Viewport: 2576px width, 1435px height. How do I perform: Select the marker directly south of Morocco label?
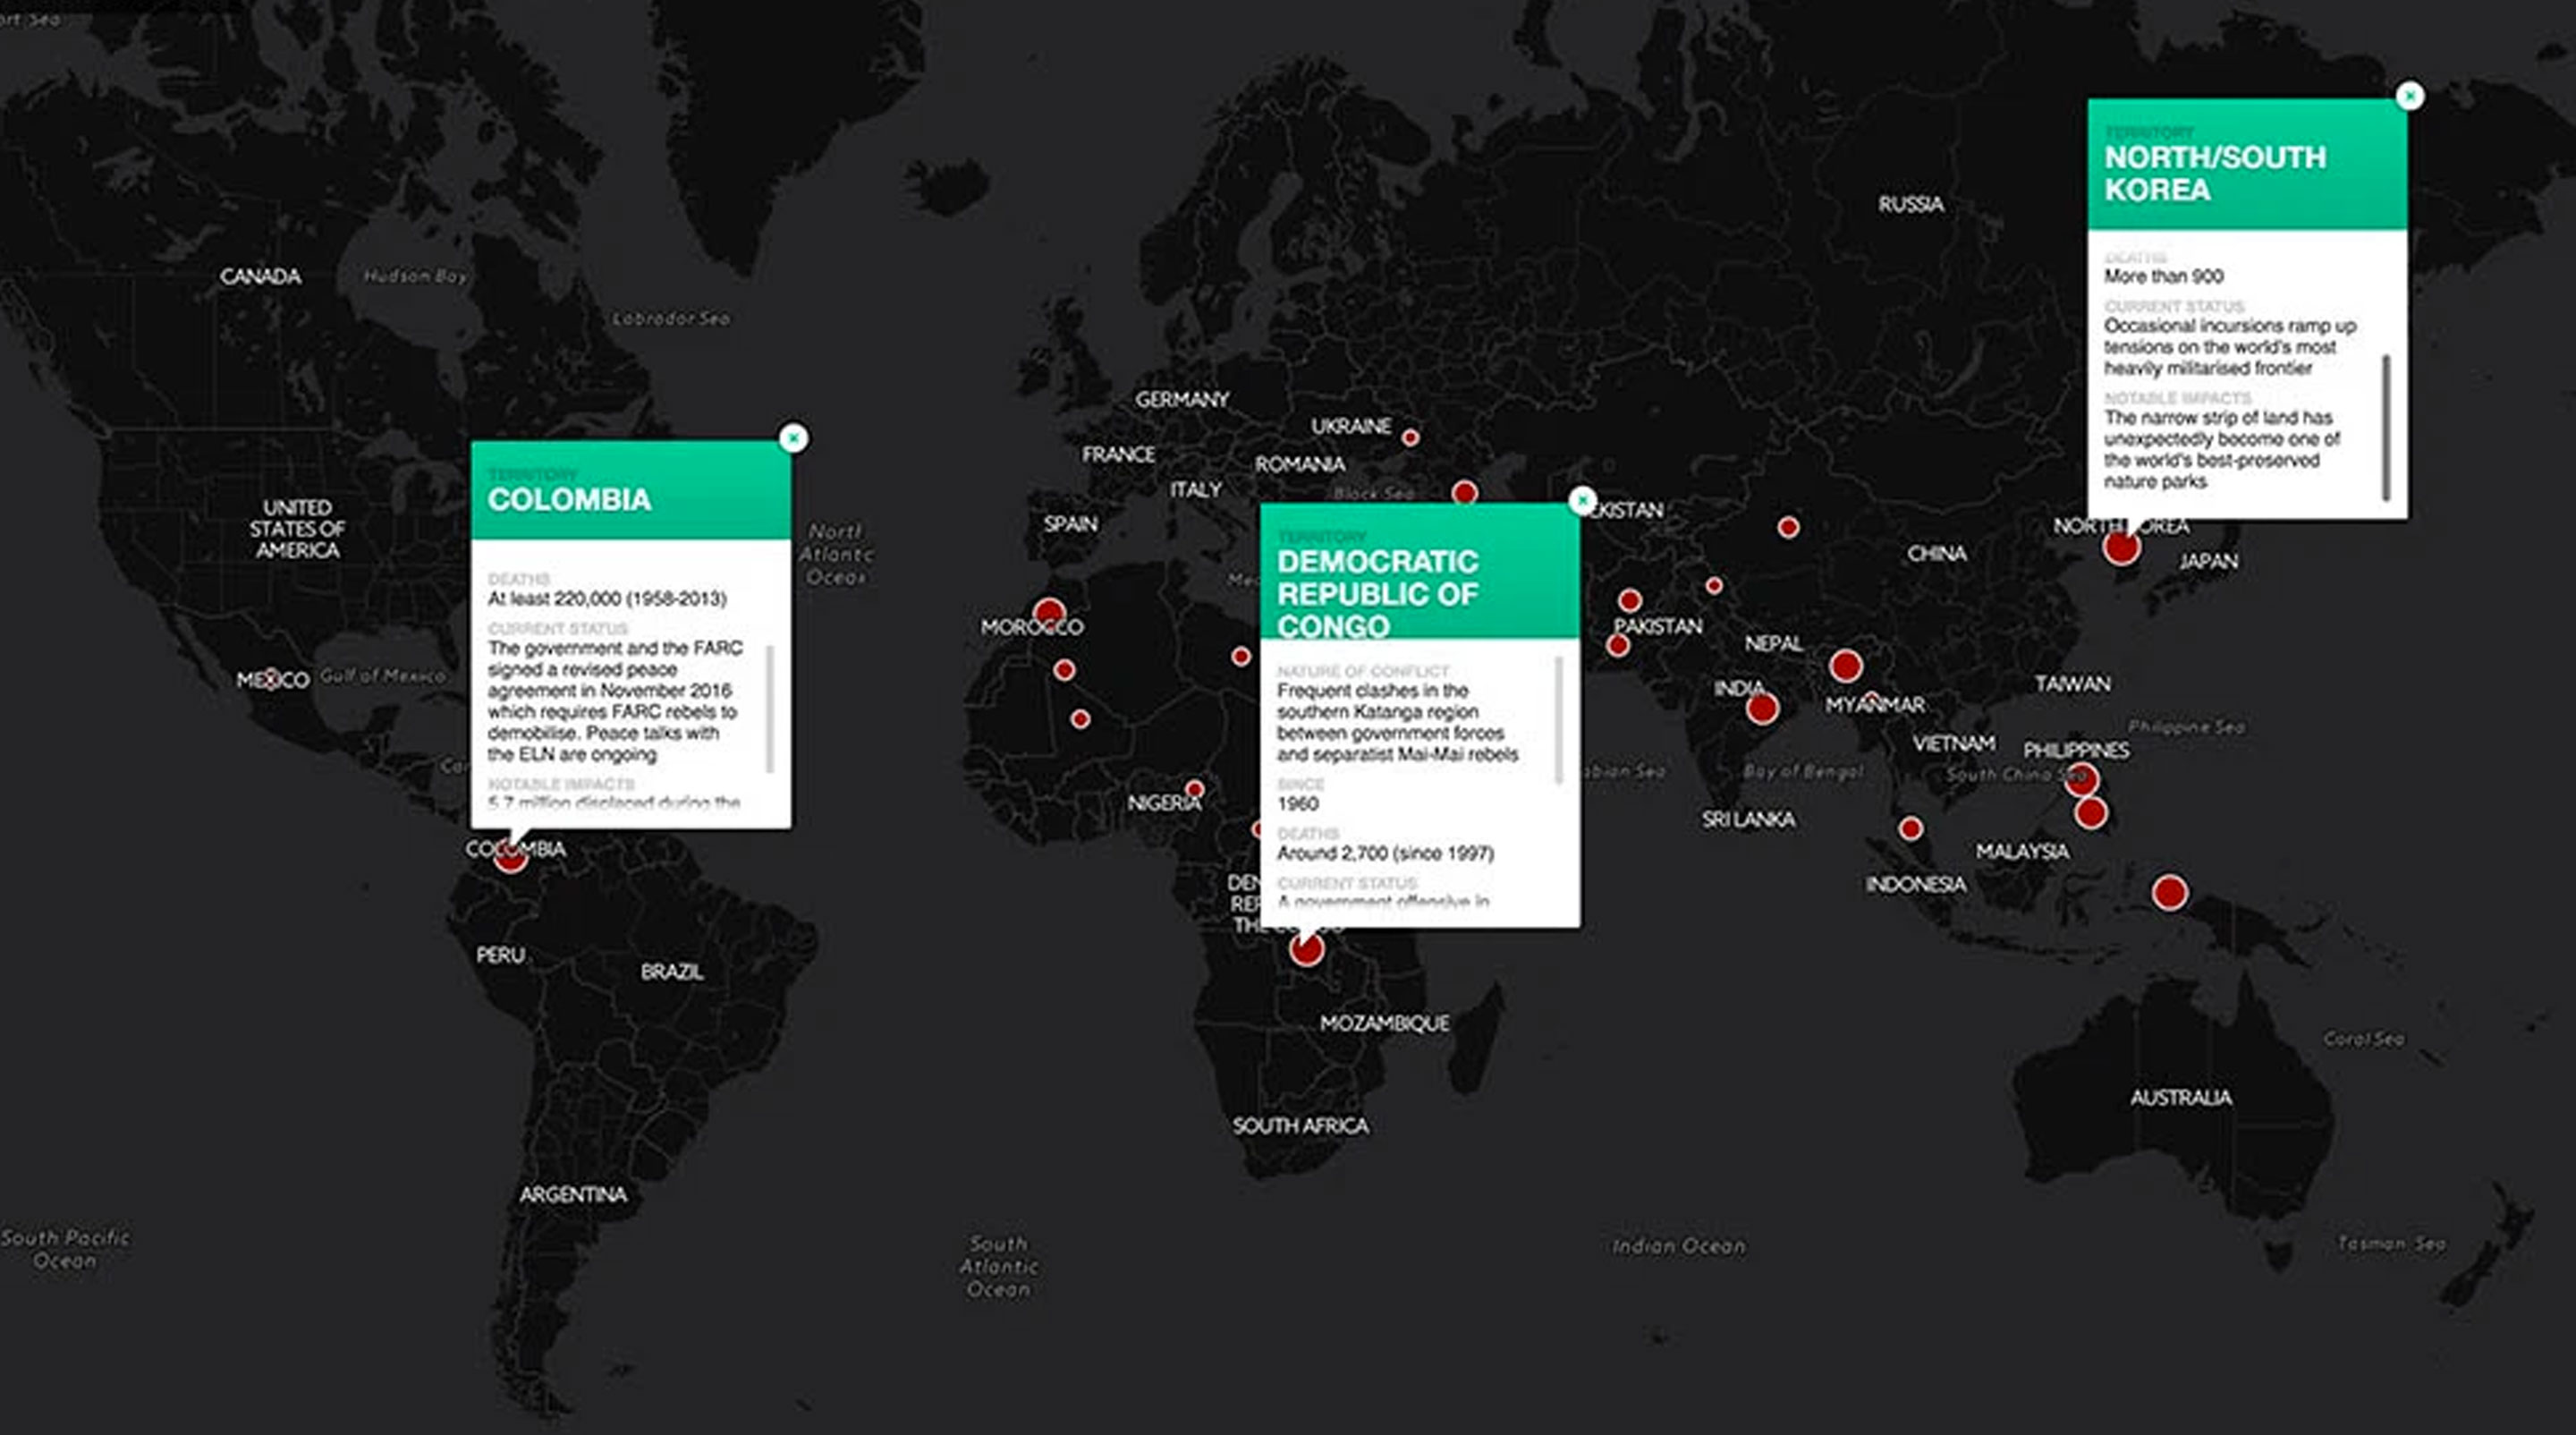click(1064, 670)
